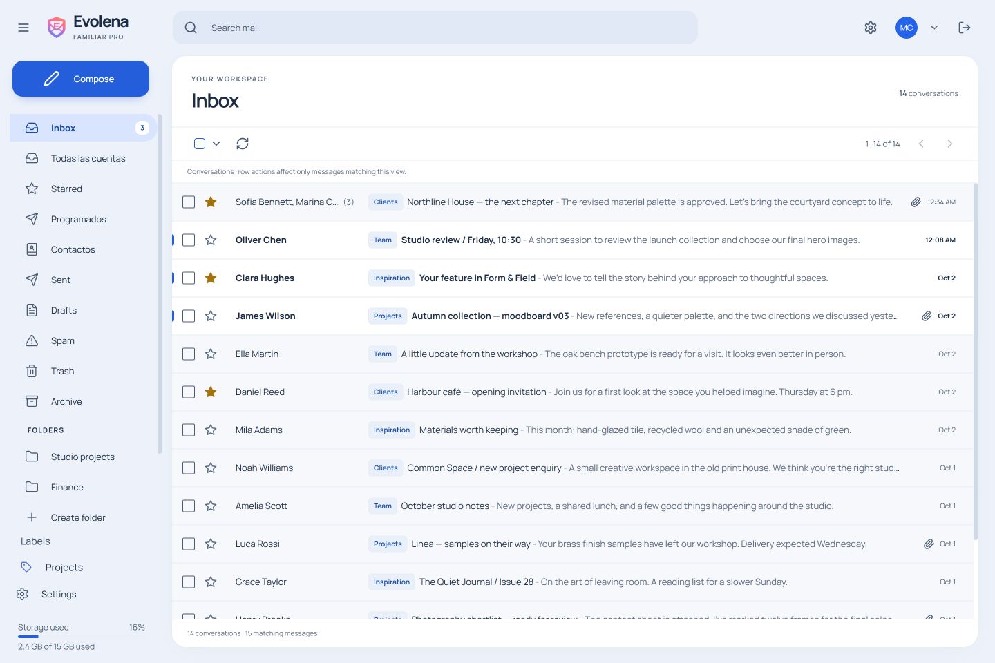Click the Projects tag on Linea samples email
The image size is (995, 663).
point(388,544)
